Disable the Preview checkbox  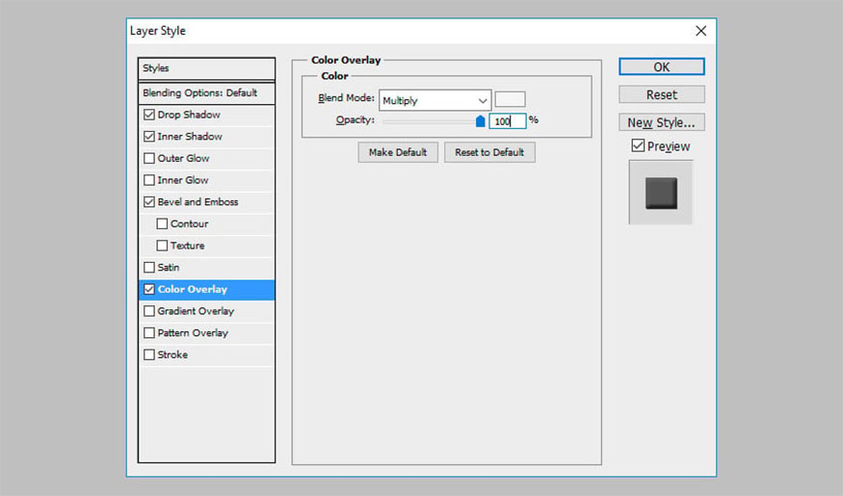[x=638, y=146]
